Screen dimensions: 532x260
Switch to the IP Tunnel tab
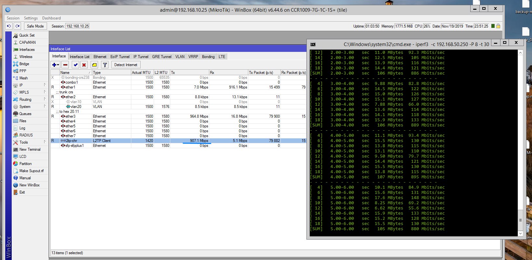click(141, 56)
